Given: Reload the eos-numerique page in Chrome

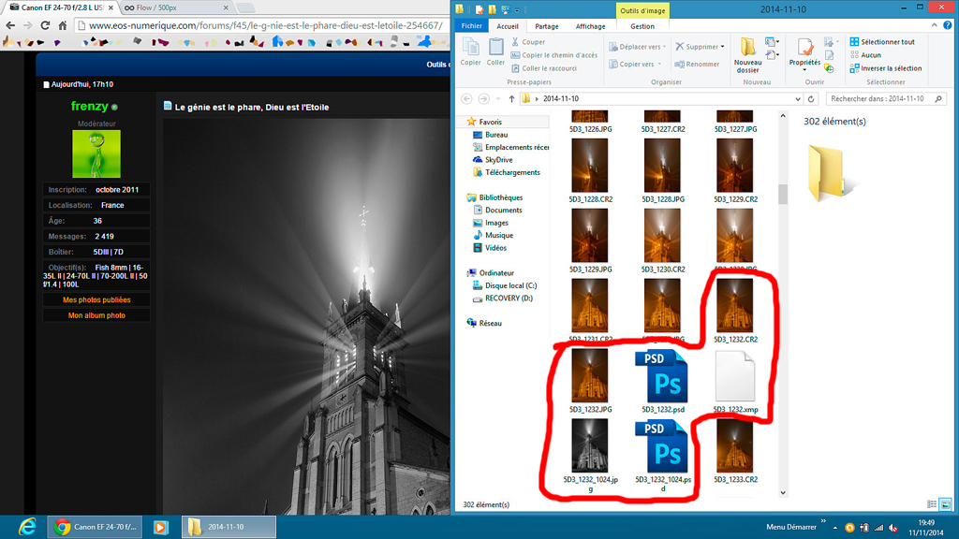Looking at the screenshot, I should 45,25.
